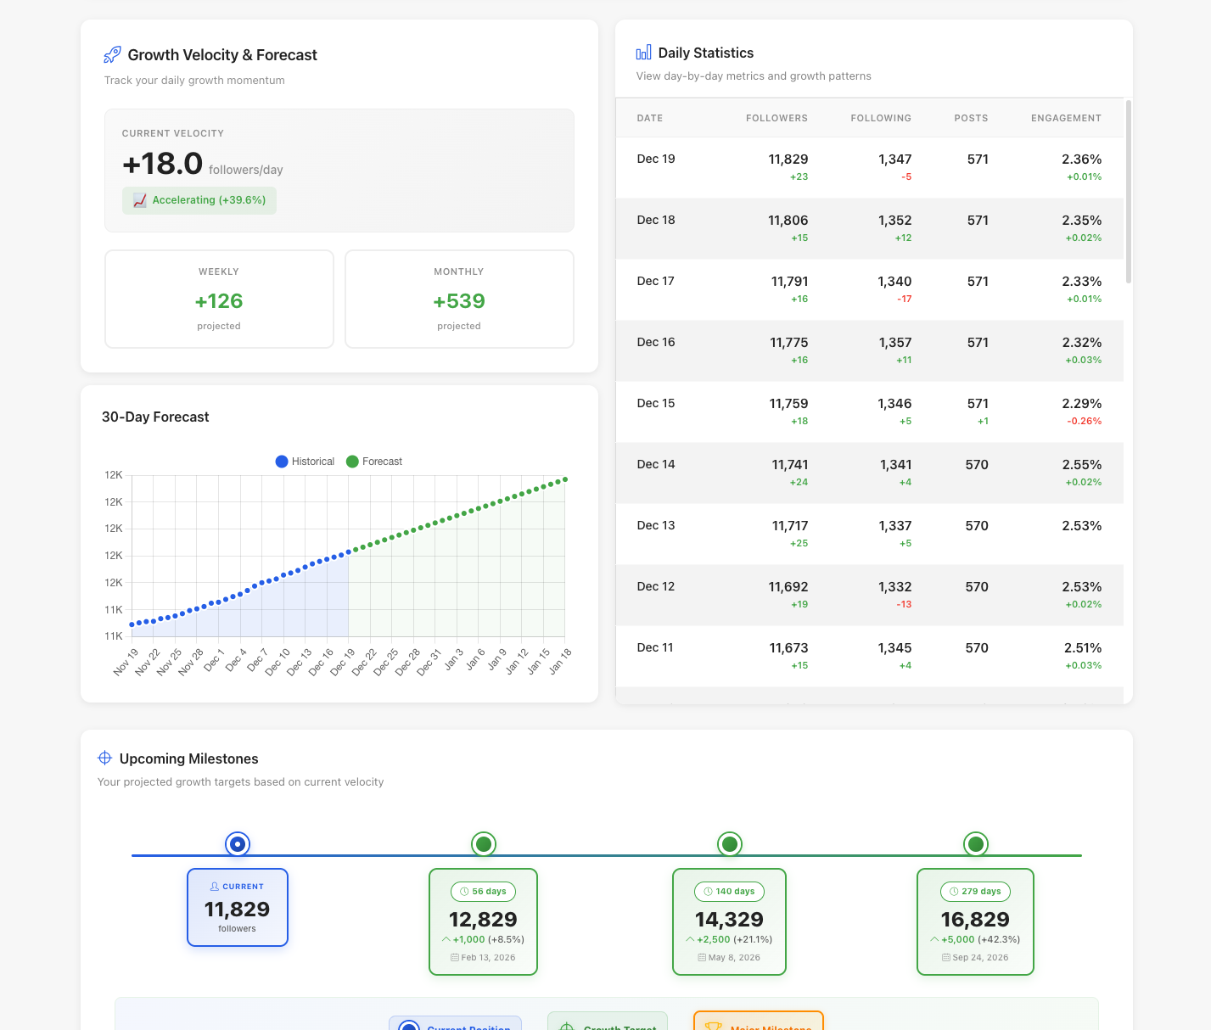The image size is (1211, 1030).
Task: Click the calendar icon beside Feb 13, 2026
Action: point(455,957)
